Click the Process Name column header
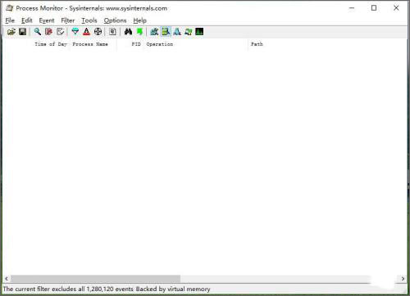This screenshot has width=410, height=296. 90,44
